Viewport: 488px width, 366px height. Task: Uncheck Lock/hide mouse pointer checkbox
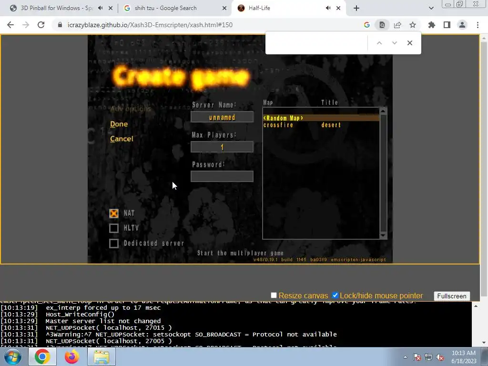pyautogui.click(x=335, y=295)
